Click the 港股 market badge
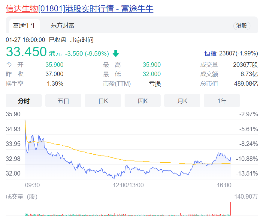The image size is (263, 219). coord(241,26)
